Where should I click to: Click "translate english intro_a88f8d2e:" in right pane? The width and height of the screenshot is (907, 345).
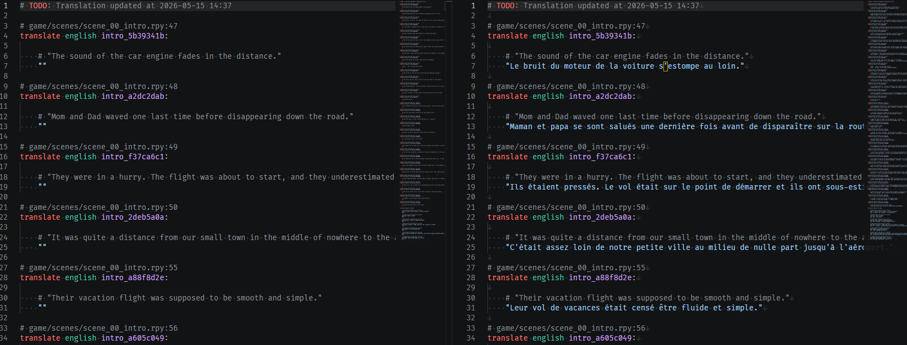tap(562, 277)
